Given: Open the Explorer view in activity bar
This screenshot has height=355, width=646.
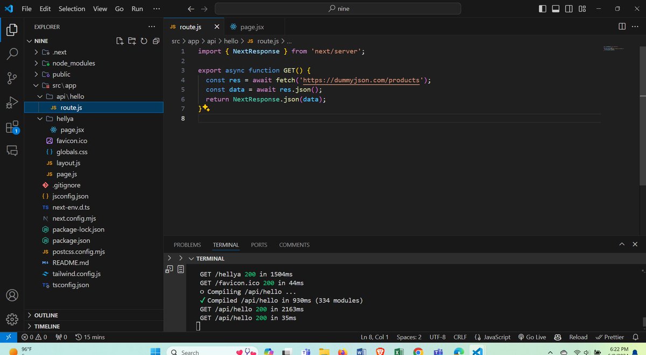Looking at the screenshot, I should click(x=12, y=30).
